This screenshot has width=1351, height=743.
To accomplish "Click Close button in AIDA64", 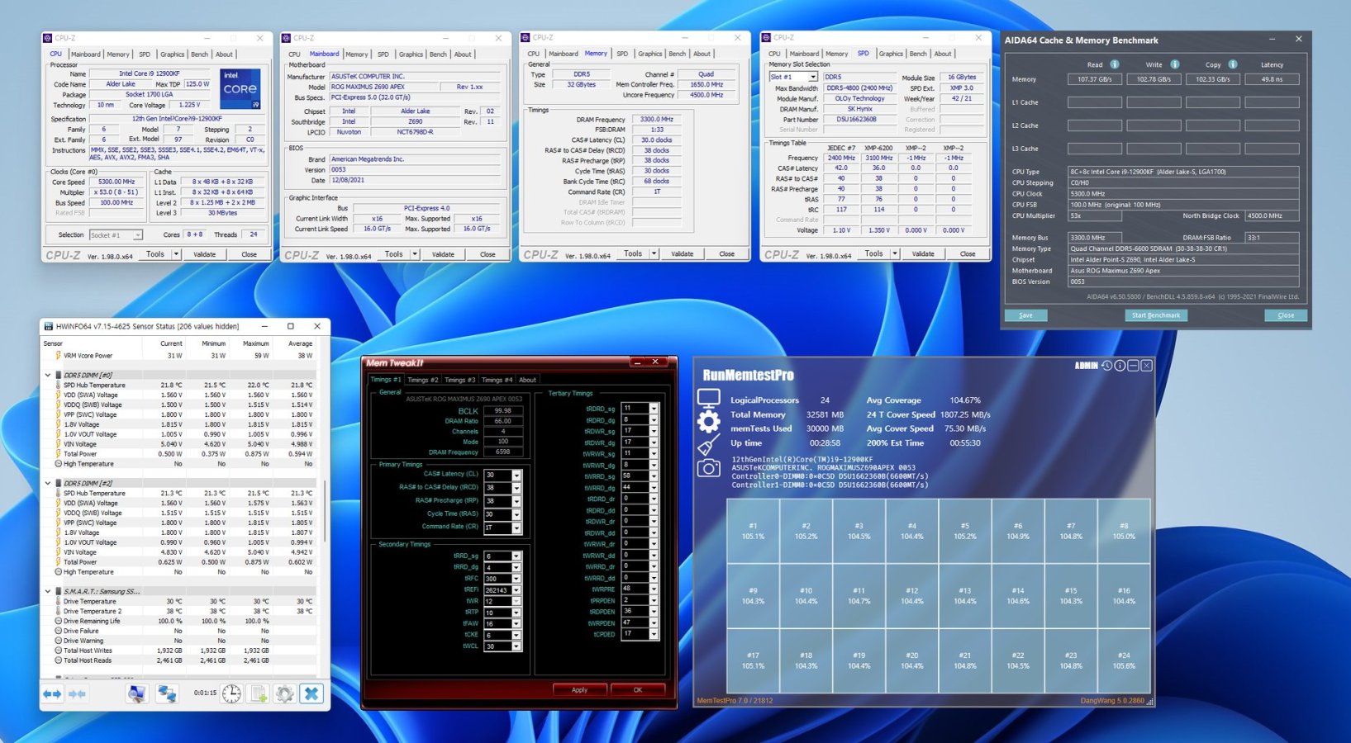I will point(1286,315).
